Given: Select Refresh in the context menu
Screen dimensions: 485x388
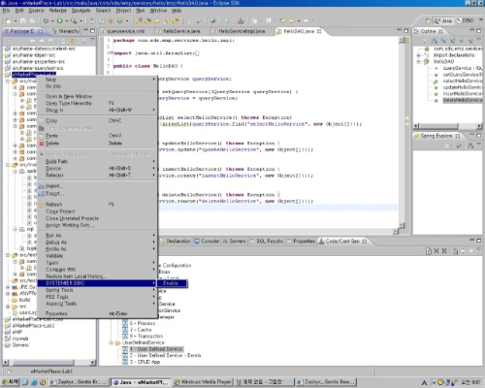Looking at the screenshot, I should tap(97, 205).
